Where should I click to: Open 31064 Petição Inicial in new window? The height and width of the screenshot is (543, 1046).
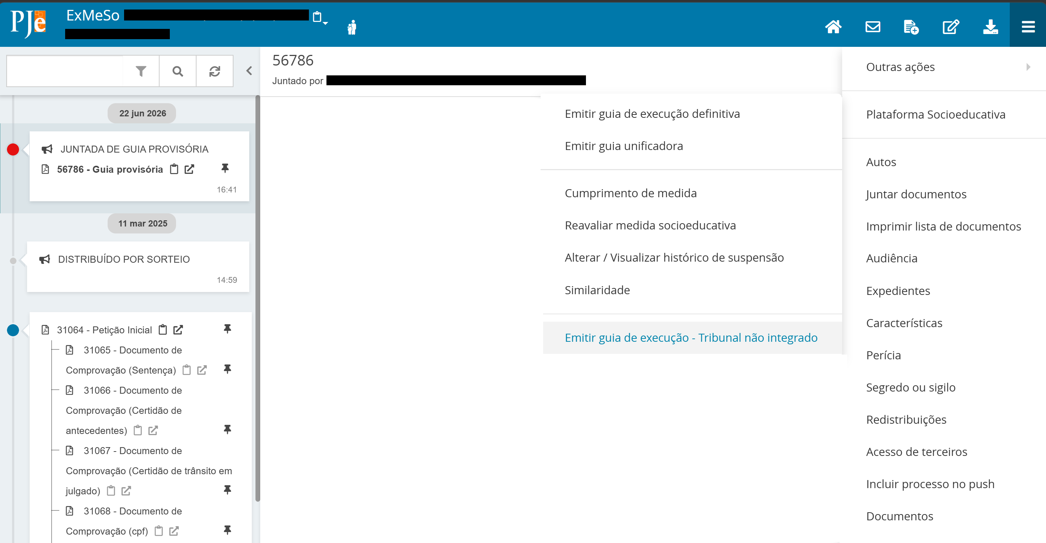pyautogui.click(x=178, y=330)
